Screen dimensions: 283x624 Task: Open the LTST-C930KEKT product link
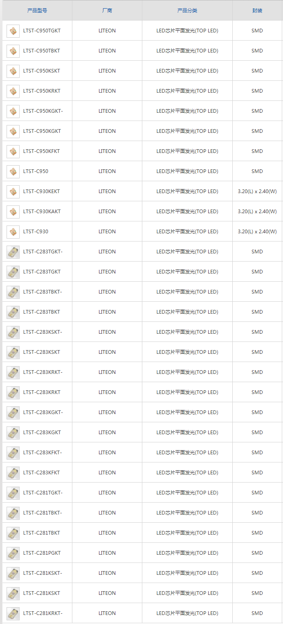coord(42,191)
